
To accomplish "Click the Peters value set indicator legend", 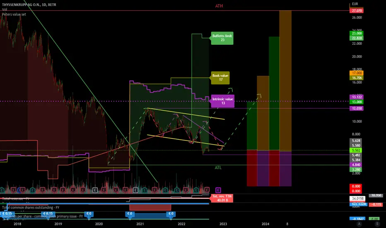I will coord(14,14).
